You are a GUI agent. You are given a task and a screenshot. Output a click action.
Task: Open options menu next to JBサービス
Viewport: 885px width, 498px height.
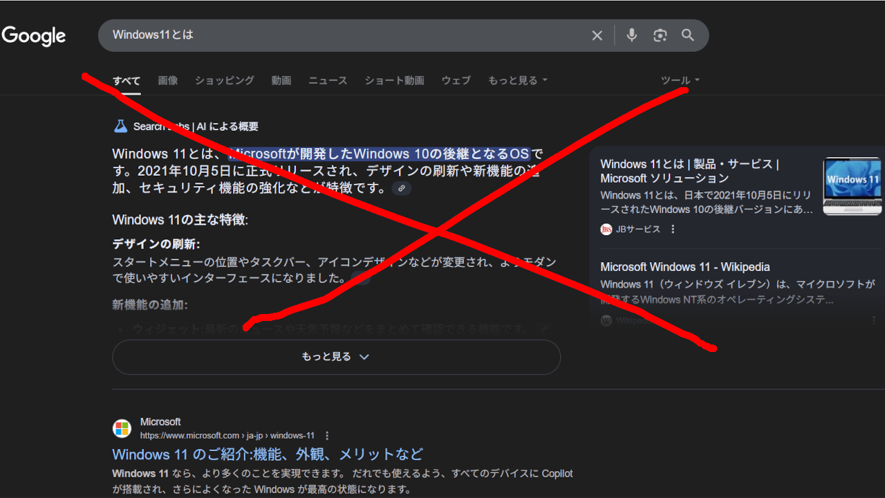point(673,229)
